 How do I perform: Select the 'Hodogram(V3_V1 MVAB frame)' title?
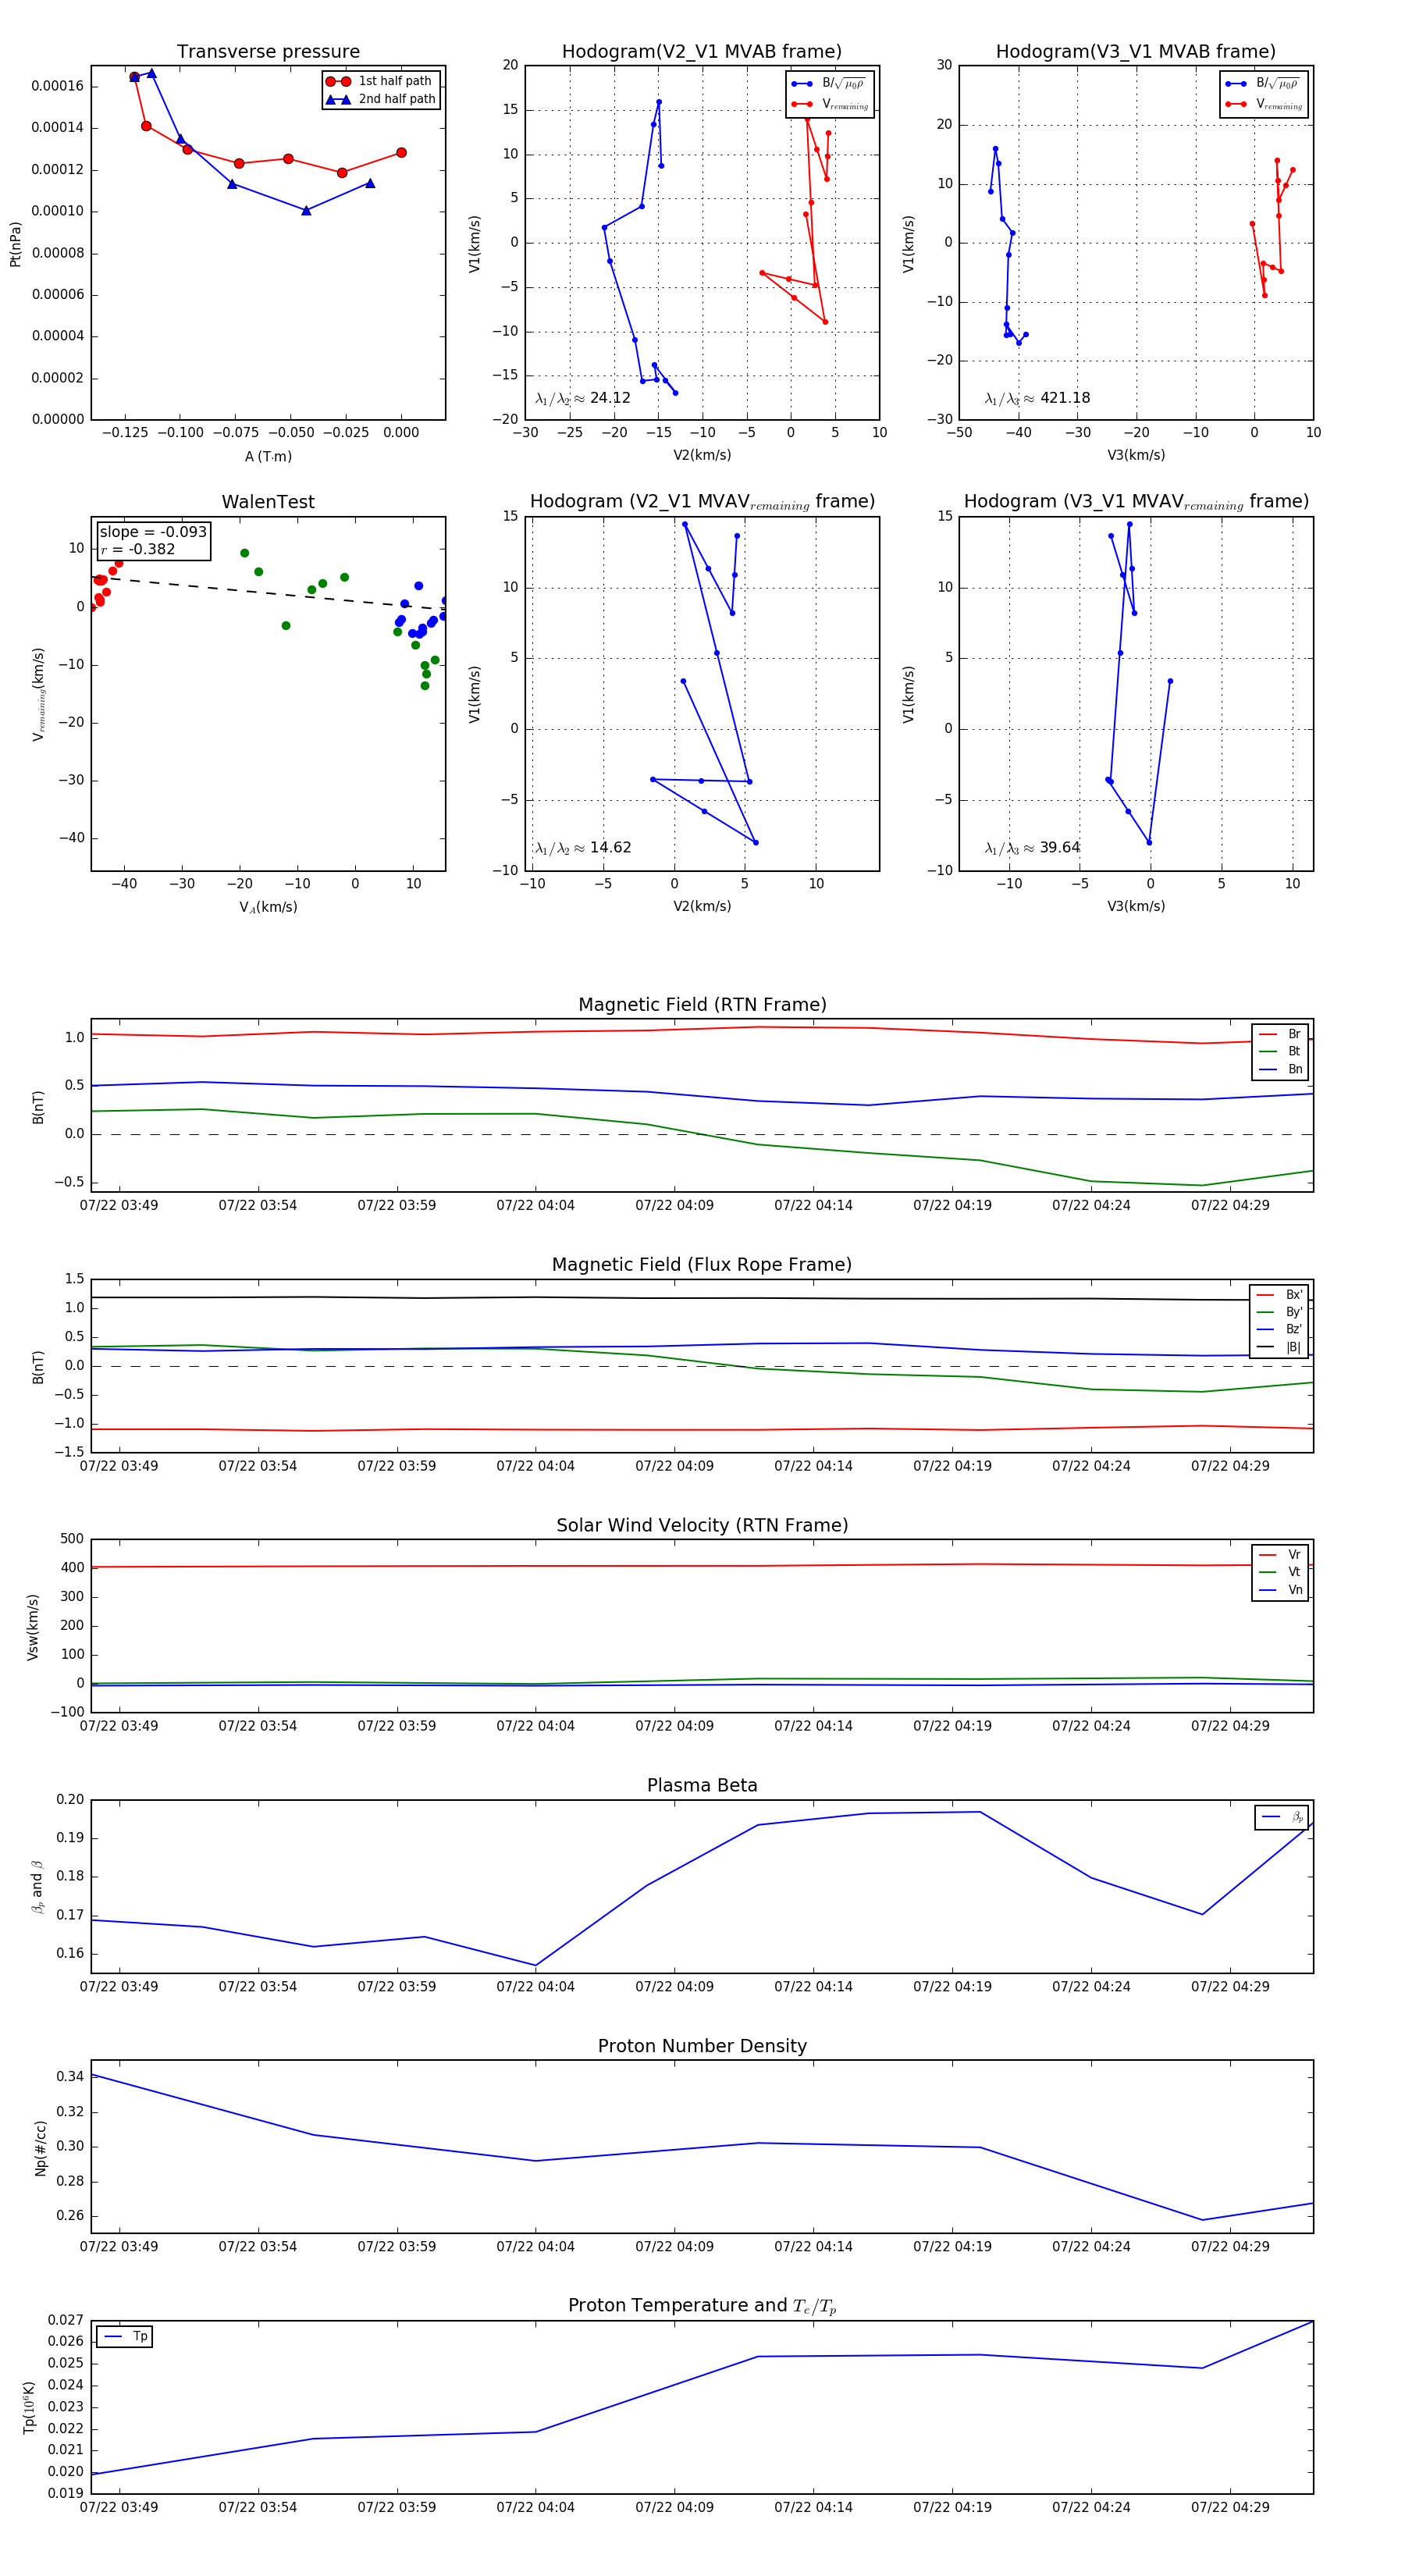(x=1136, y=52)
